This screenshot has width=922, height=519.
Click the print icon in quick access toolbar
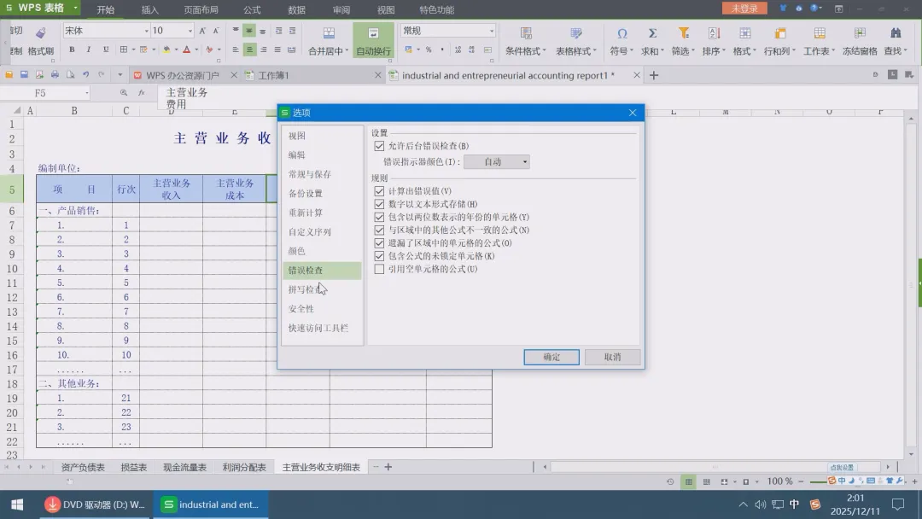tap(55, 74)
